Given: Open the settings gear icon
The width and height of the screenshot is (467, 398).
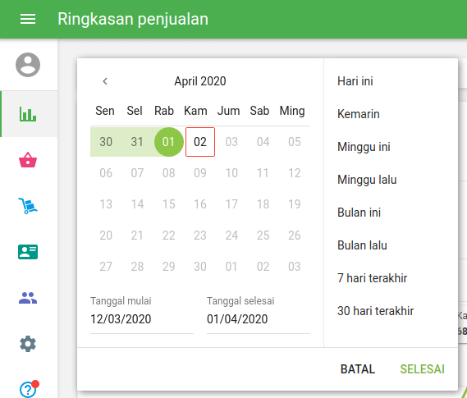Looking at the screenshot, I should [x=28, y=344].
